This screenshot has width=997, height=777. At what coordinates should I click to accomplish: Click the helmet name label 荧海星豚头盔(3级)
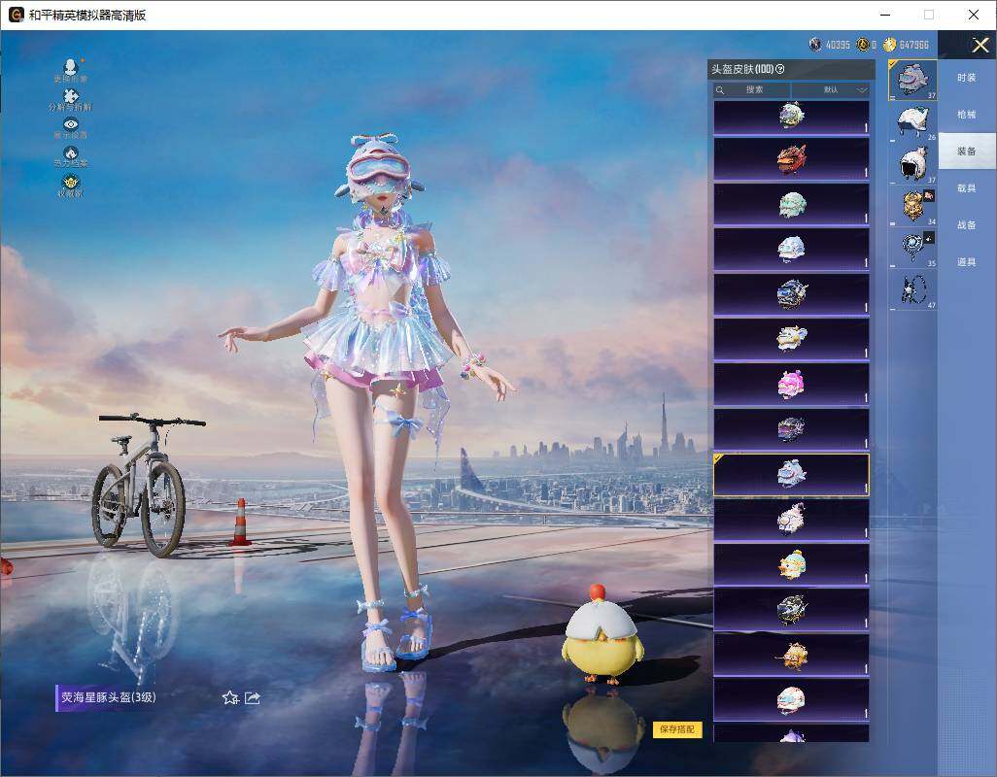tap(108, 697)
